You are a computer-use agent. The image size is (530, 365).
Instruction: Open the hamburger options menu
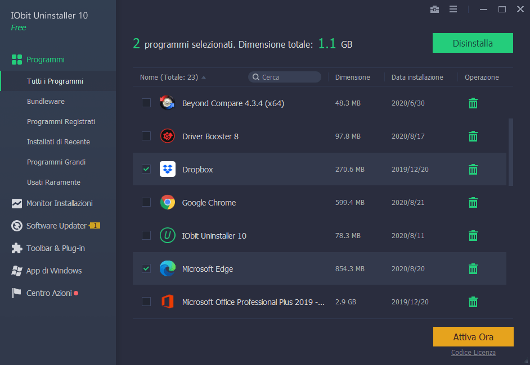pyautogui.click(x=453, y=9)
